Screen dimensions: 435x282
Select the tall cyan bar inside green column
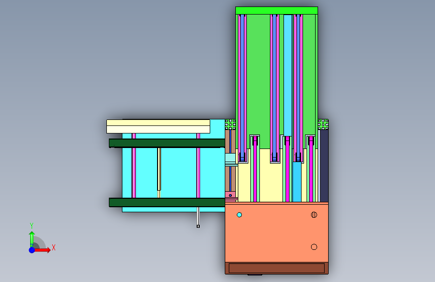click(x=287, y=75)
